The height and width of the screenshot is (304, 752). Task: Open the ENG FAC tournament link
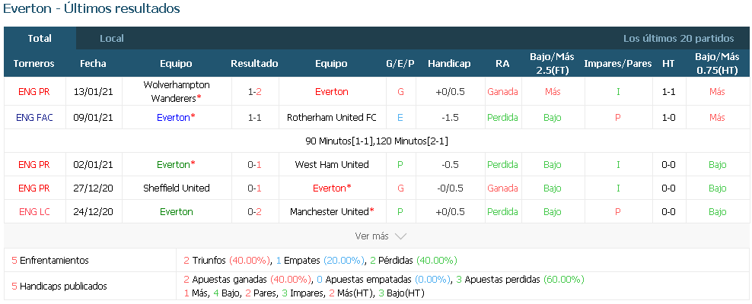[x=34, y=117]
